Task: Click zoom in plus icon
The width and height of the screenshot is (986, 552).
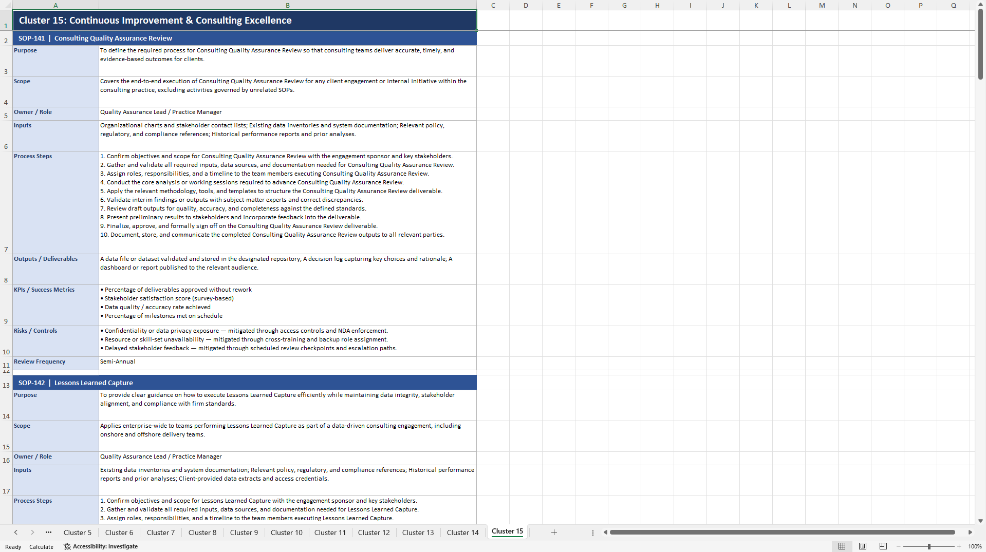Action: 959,546
